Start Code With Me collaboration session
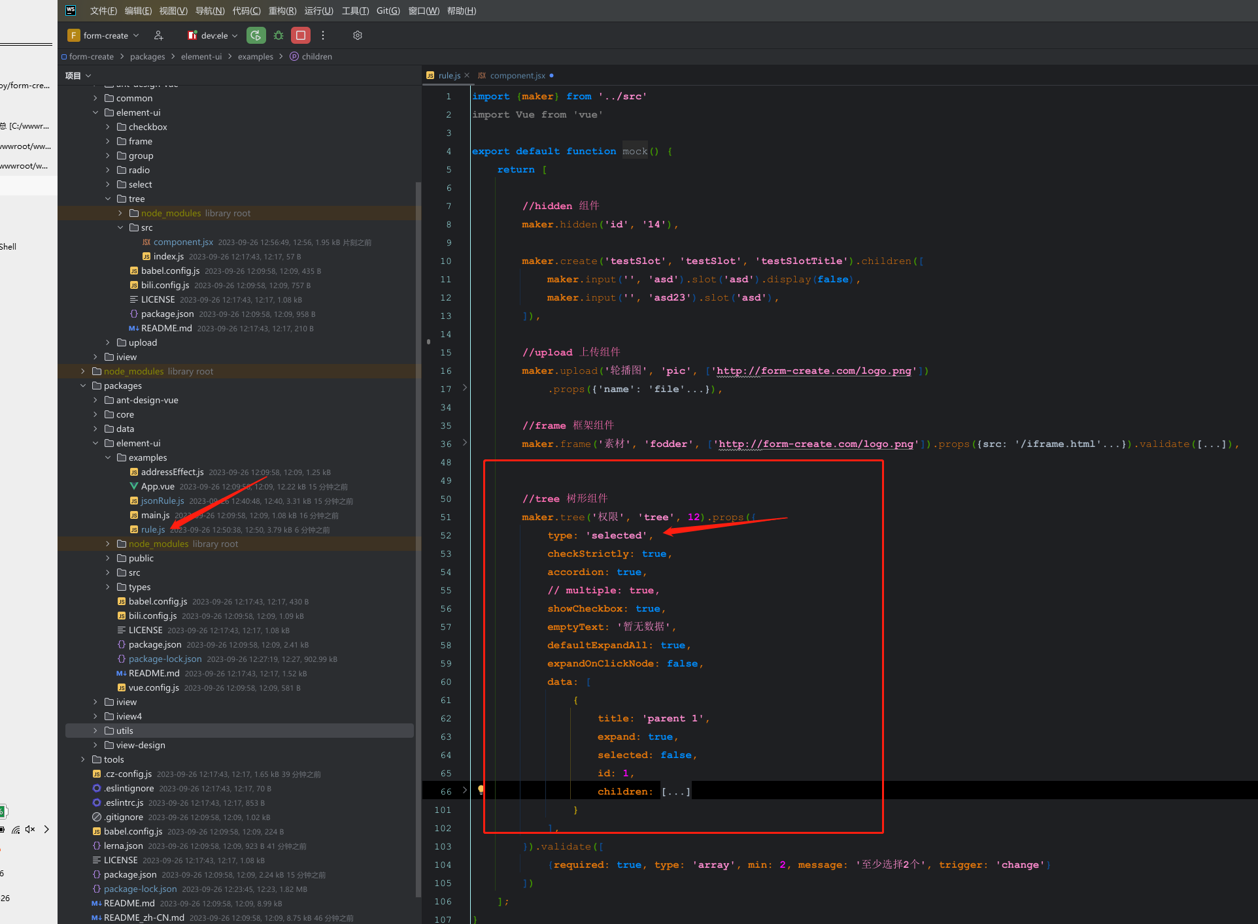 pos(158,35)
